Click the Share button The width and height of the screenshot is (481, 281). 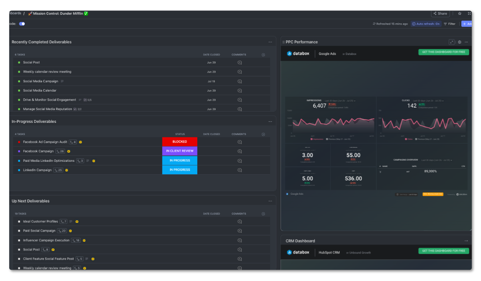(x=440, y=13)
